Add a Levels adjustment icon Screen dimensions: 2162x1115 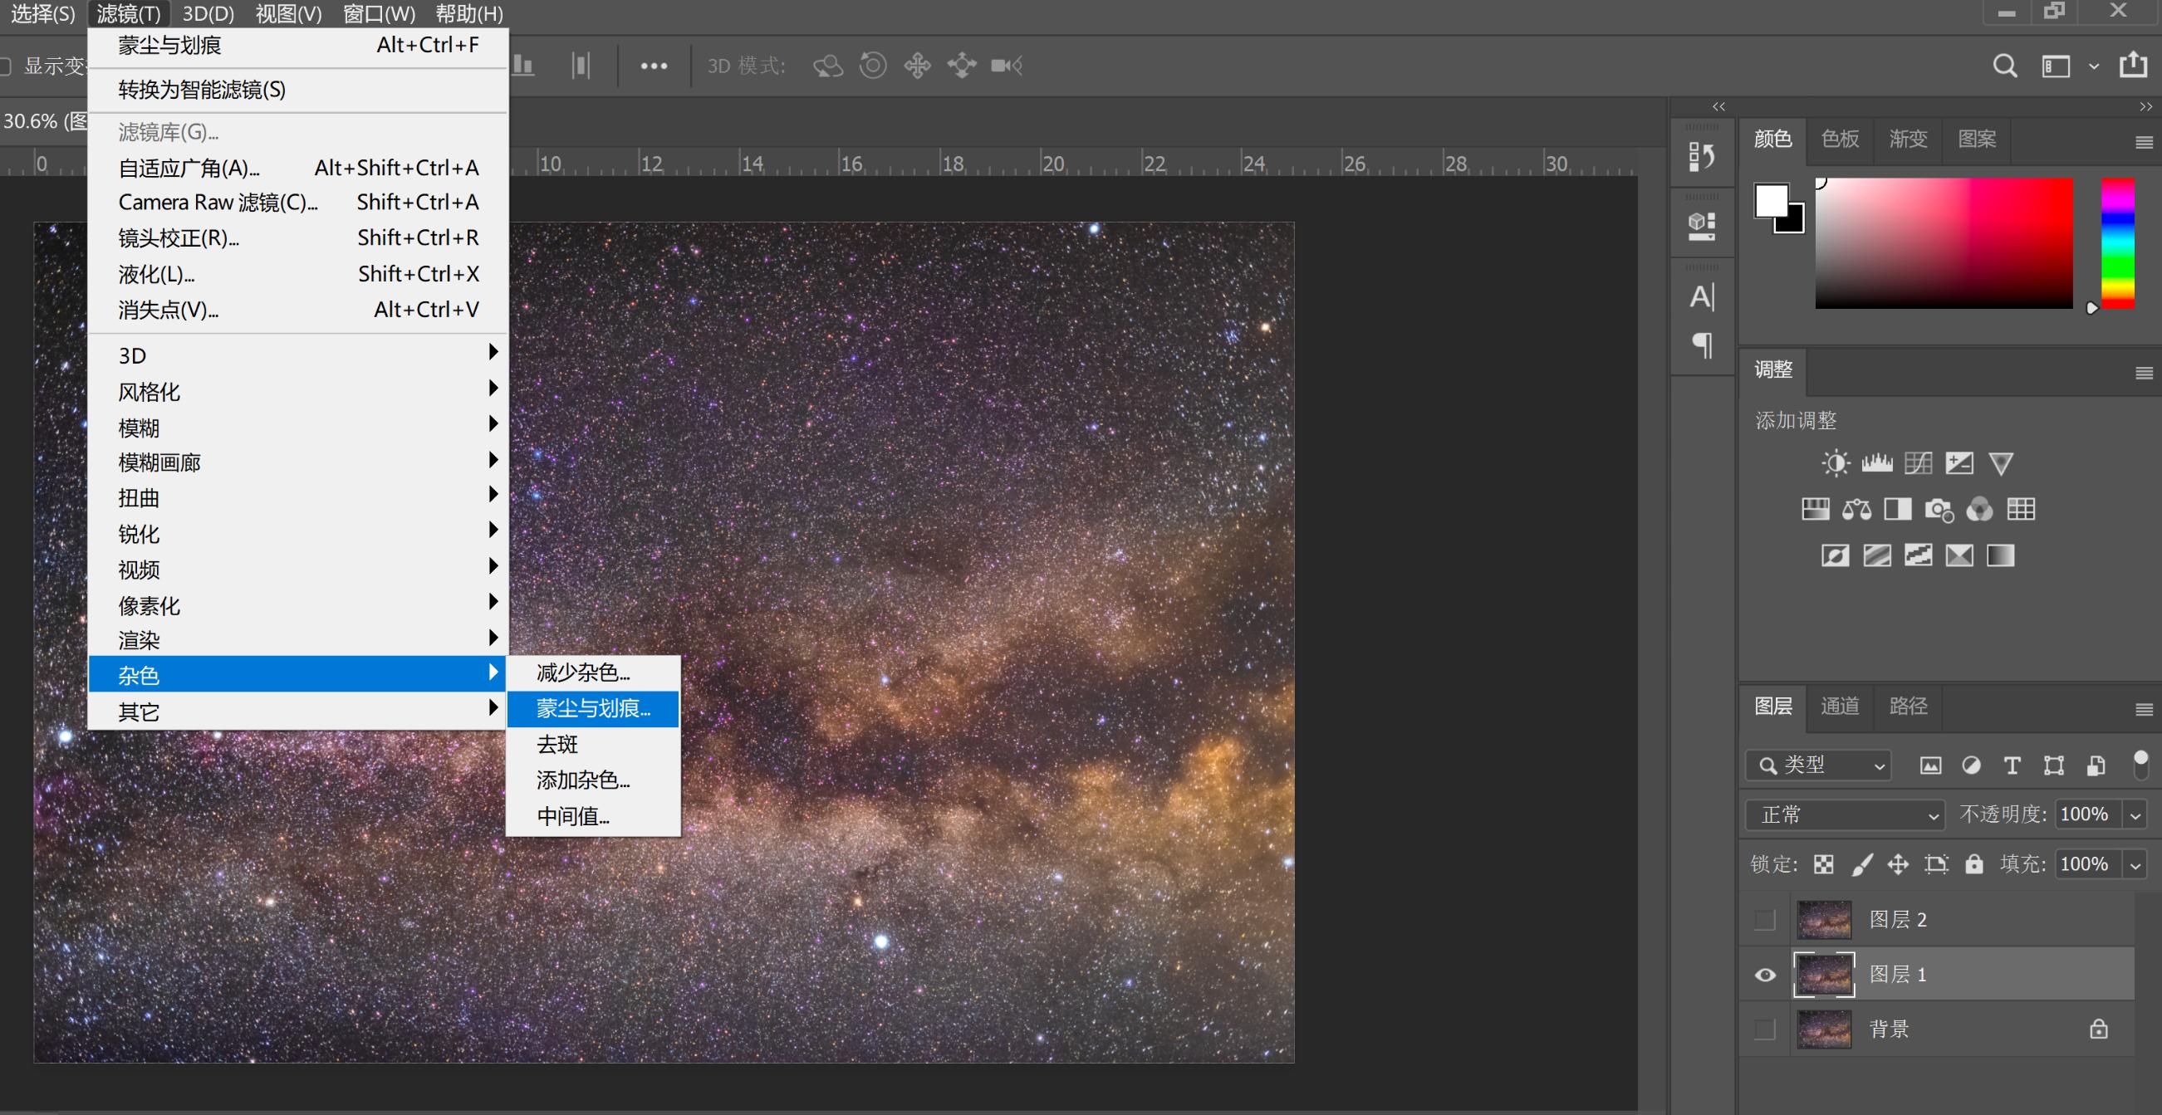(x=1876, y=463)
